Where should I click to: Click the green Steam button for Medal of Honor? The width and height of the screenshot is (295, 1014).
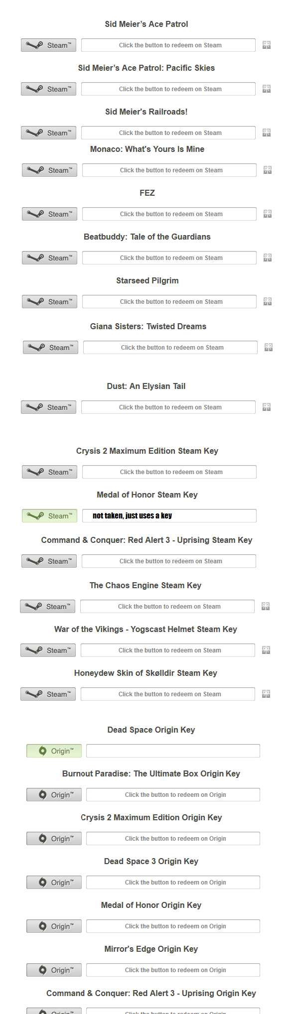click(49, 516)
